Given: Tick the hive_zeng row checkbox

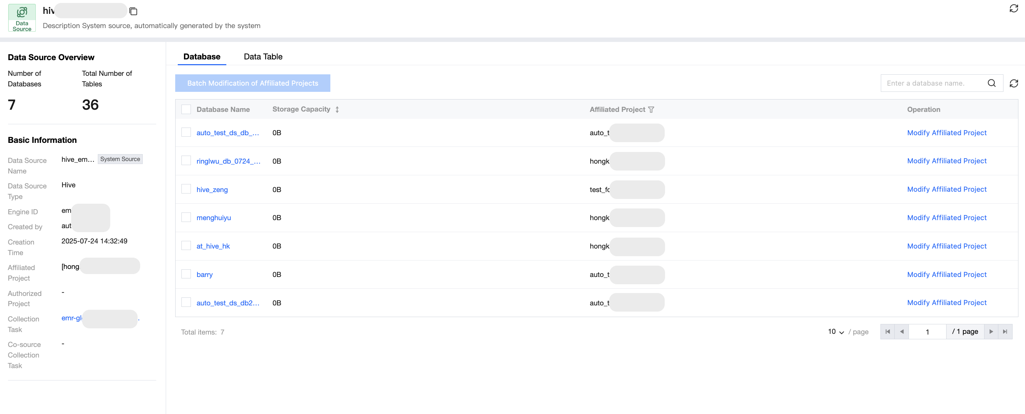Looking at the screenshot, I should click(186, 189).
